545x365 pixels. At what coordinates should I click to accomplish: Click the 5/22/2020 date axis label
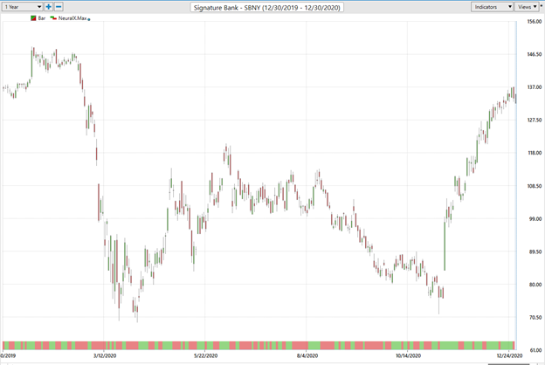coord(206,355)
